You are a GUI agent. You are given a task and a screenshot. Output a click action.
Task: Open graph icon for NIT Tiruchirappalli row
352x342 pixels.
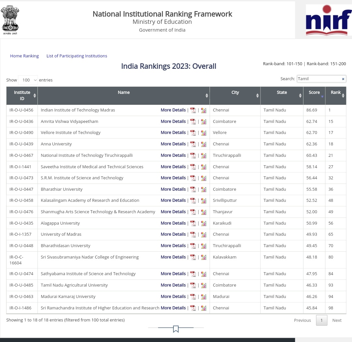204,156
